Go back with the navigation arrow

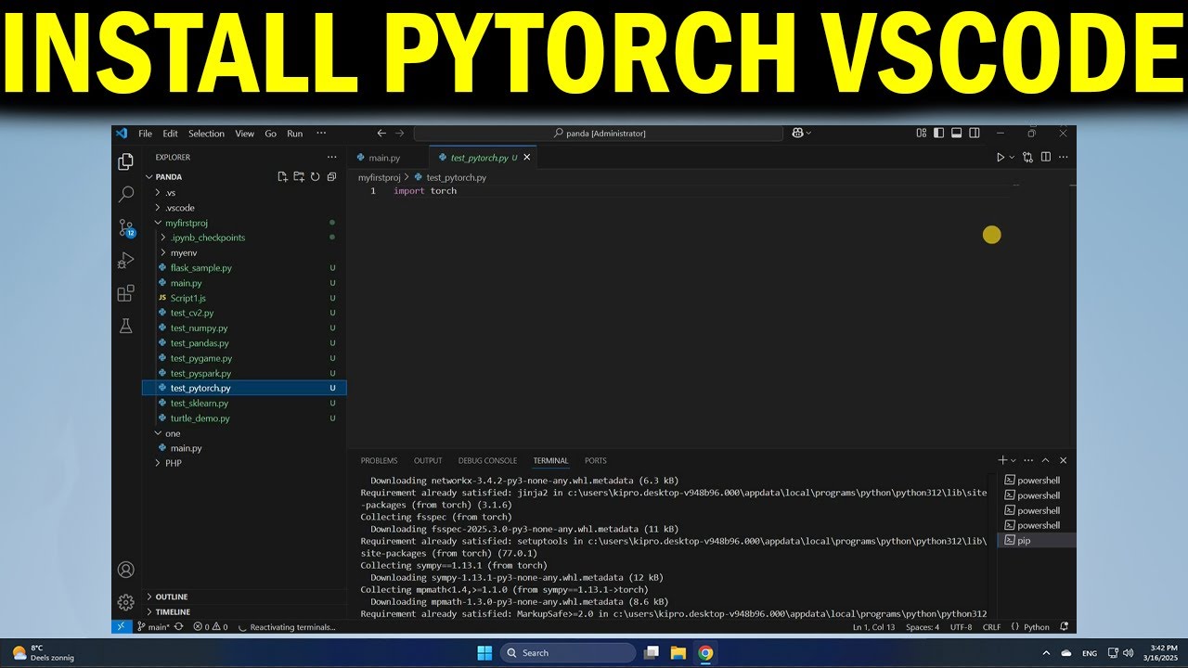tap(381, 134)
